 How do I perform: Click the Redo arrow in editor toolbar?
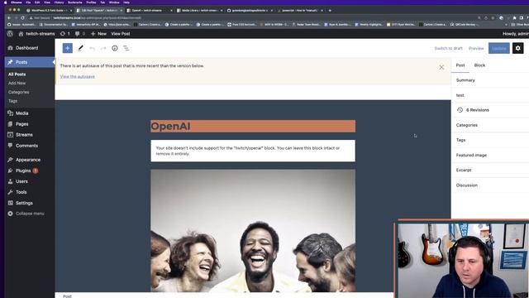(x=103, y=48)
